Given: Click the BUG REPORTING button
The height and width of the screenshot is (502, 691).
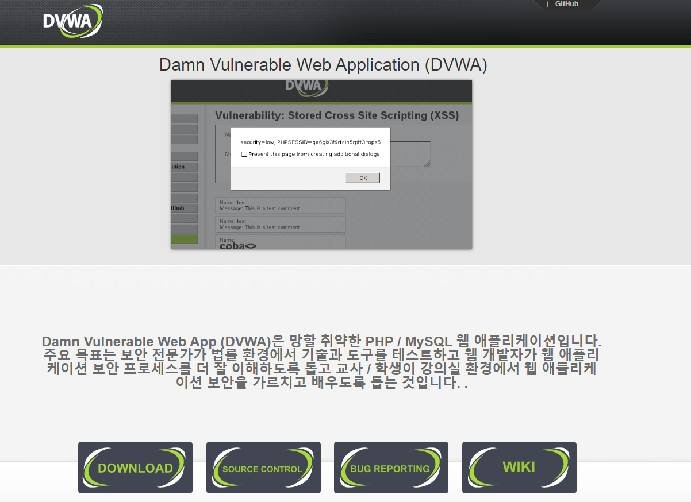Looking at the screenshot, I should click(x=391, y=468).
